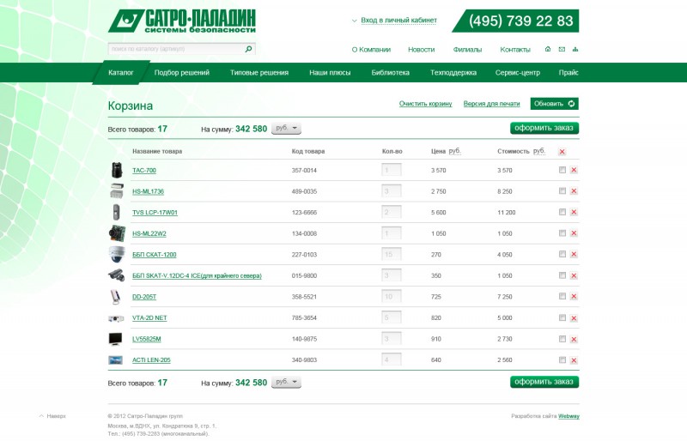Open the О Компании link

coord(371,50)
